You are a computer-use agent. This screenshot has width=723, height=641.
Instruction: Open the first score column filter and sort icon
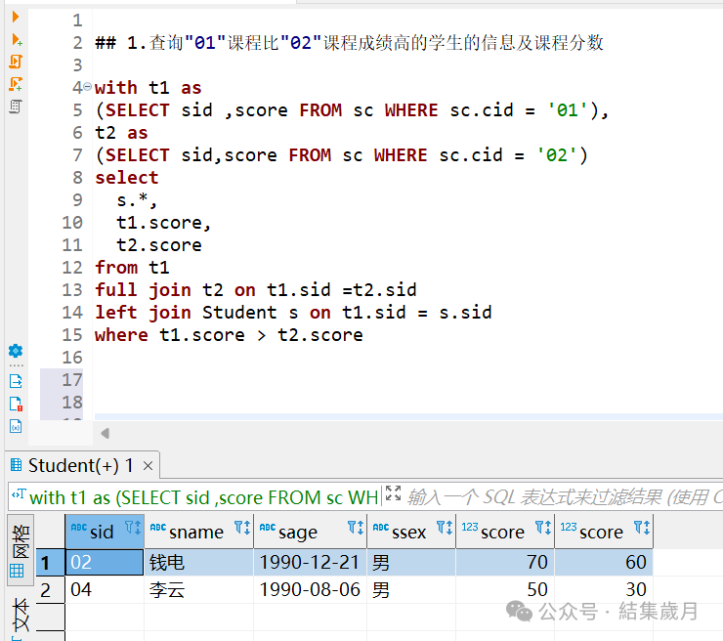543,527
